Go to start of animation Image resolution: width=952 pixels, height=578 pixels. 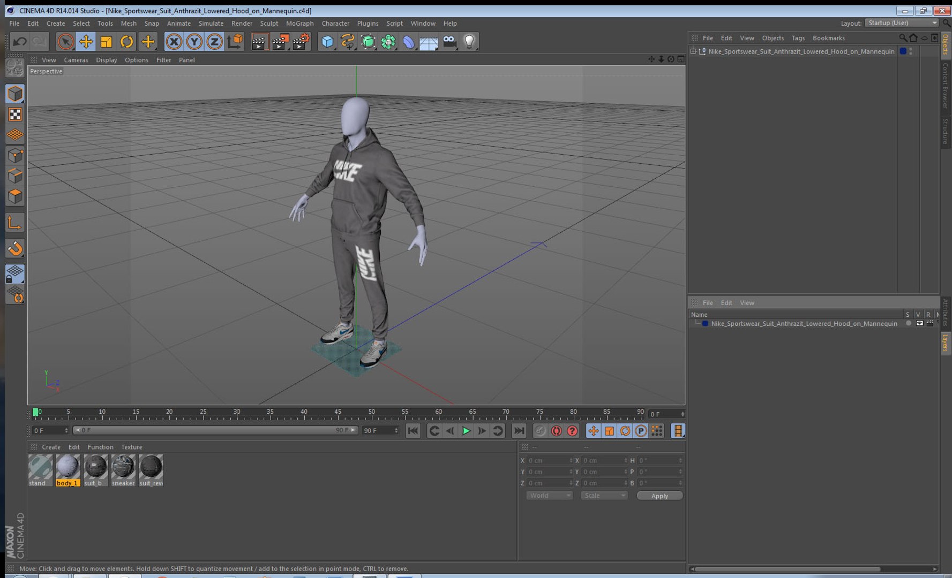(x=413, y=431)
